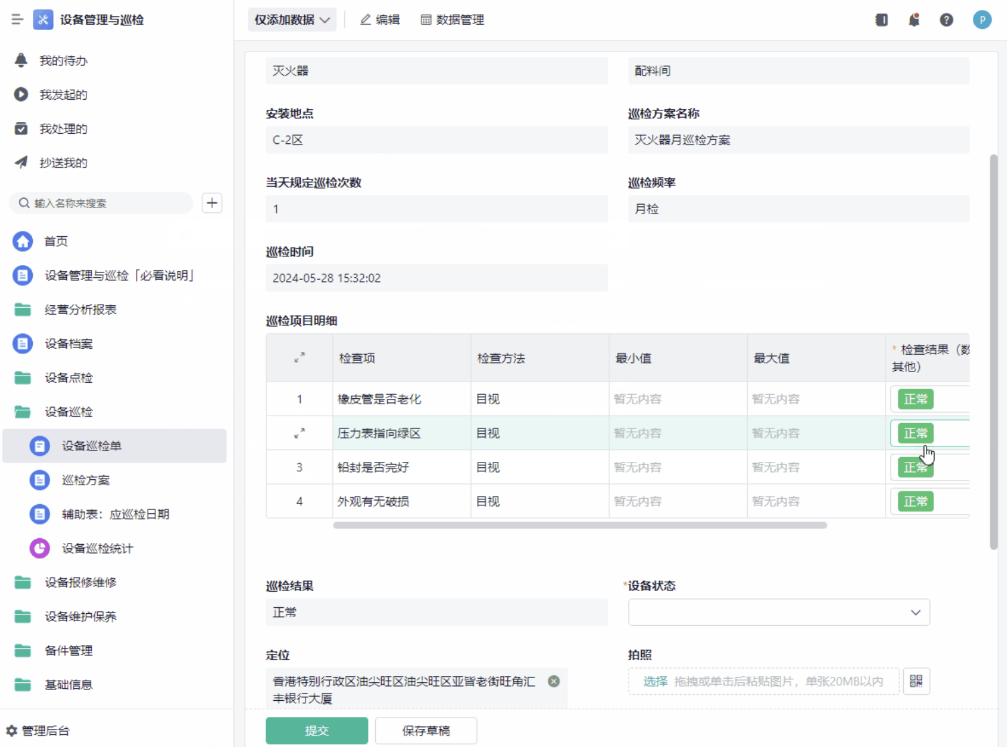Open the 设备状态 dropdown
The image size is (1007, 747).
779,612
